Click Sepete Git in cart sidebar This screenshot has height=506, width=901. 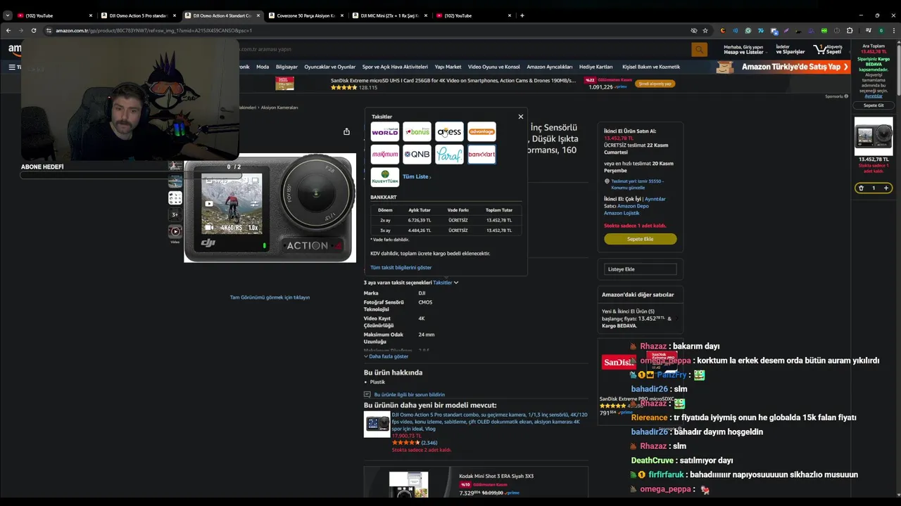874,105
